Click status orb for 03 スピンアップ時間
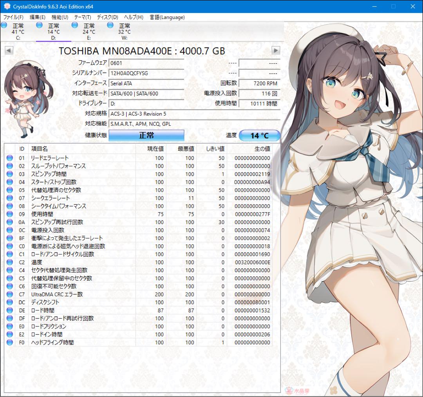 10,174
